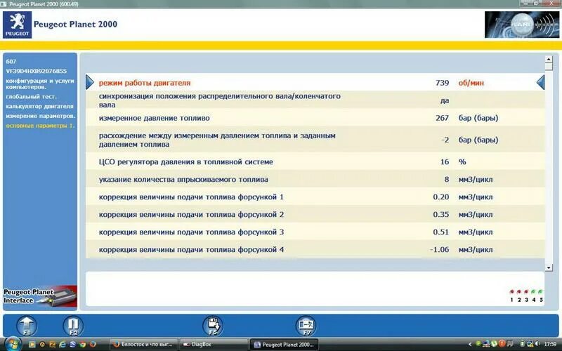The width and height of the screenshot is (562, 351).
Task: Click status indicator light number 3
Action: [526, 292]
